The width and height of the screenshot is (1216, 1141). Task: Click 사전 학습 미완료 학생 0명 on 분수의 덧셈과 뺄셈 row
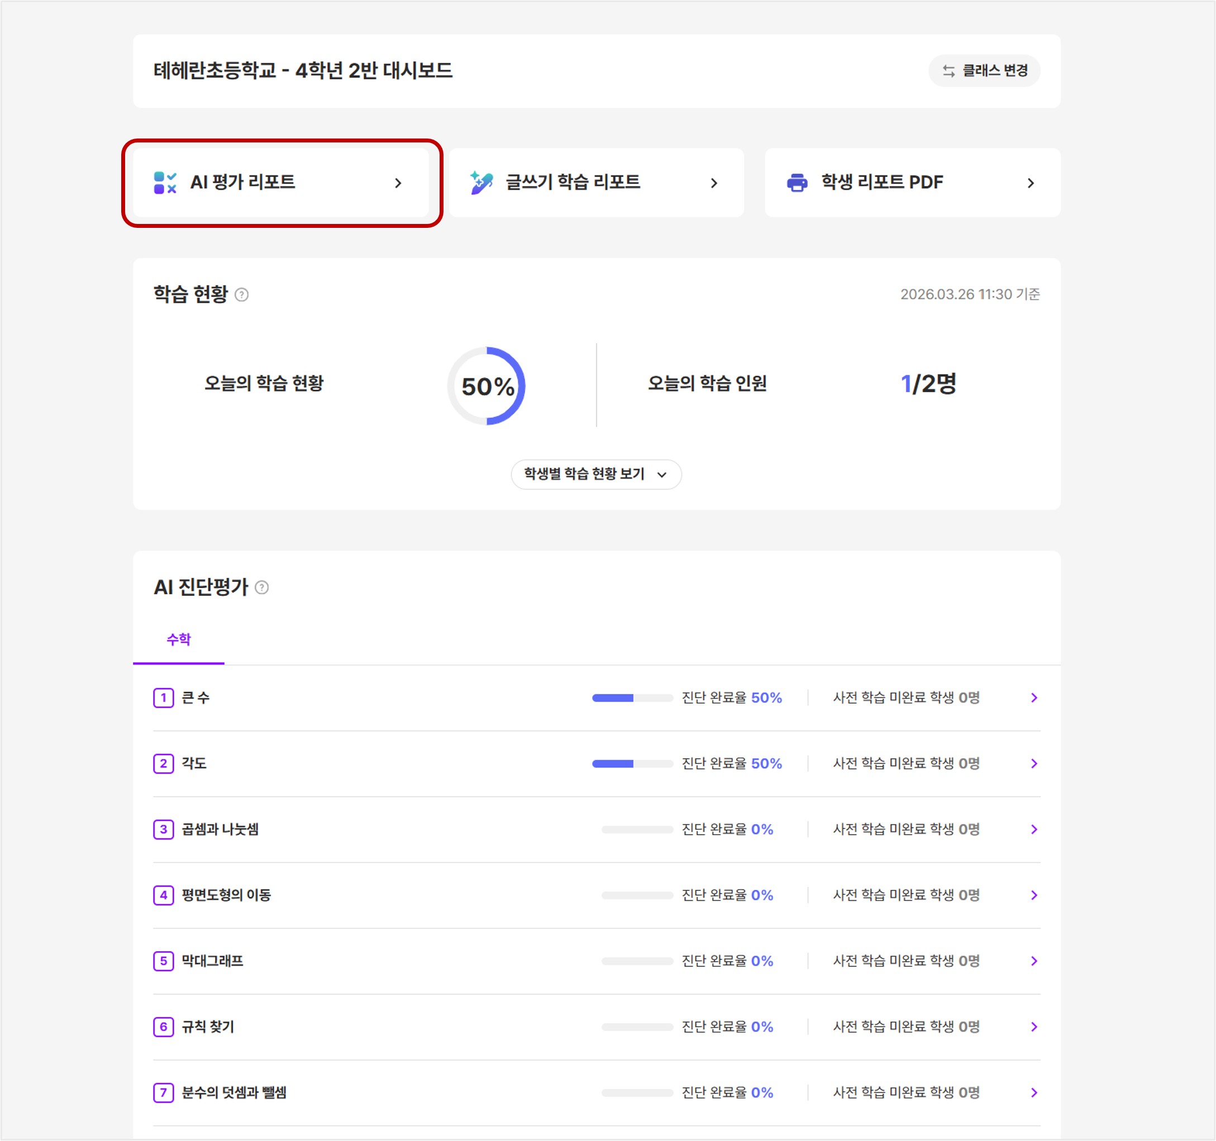pos(907,1093)
